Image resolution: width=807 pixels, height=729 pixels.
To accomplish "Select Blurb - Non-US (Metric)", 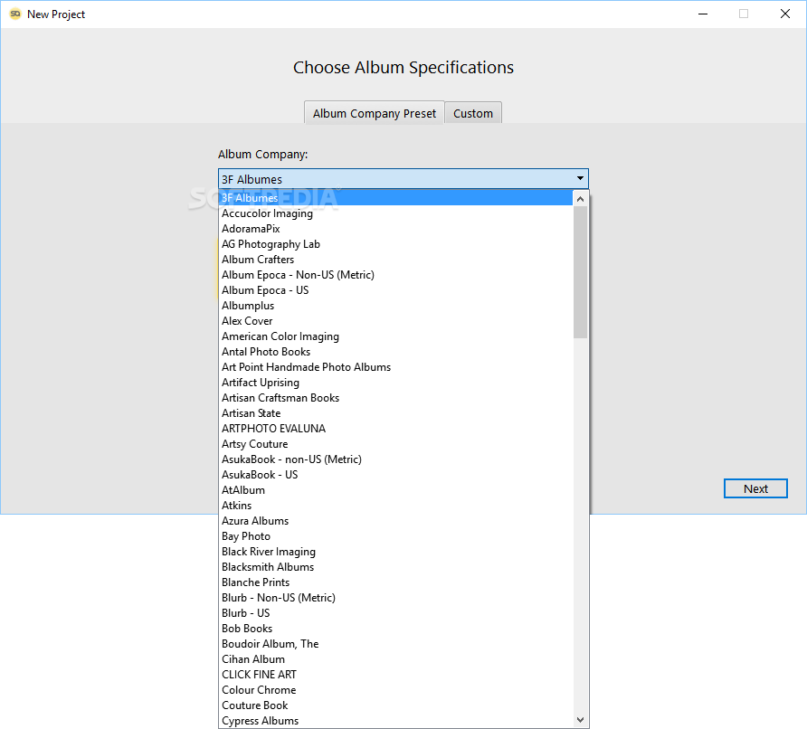I will pyautogui.click(x=395, y=598).
